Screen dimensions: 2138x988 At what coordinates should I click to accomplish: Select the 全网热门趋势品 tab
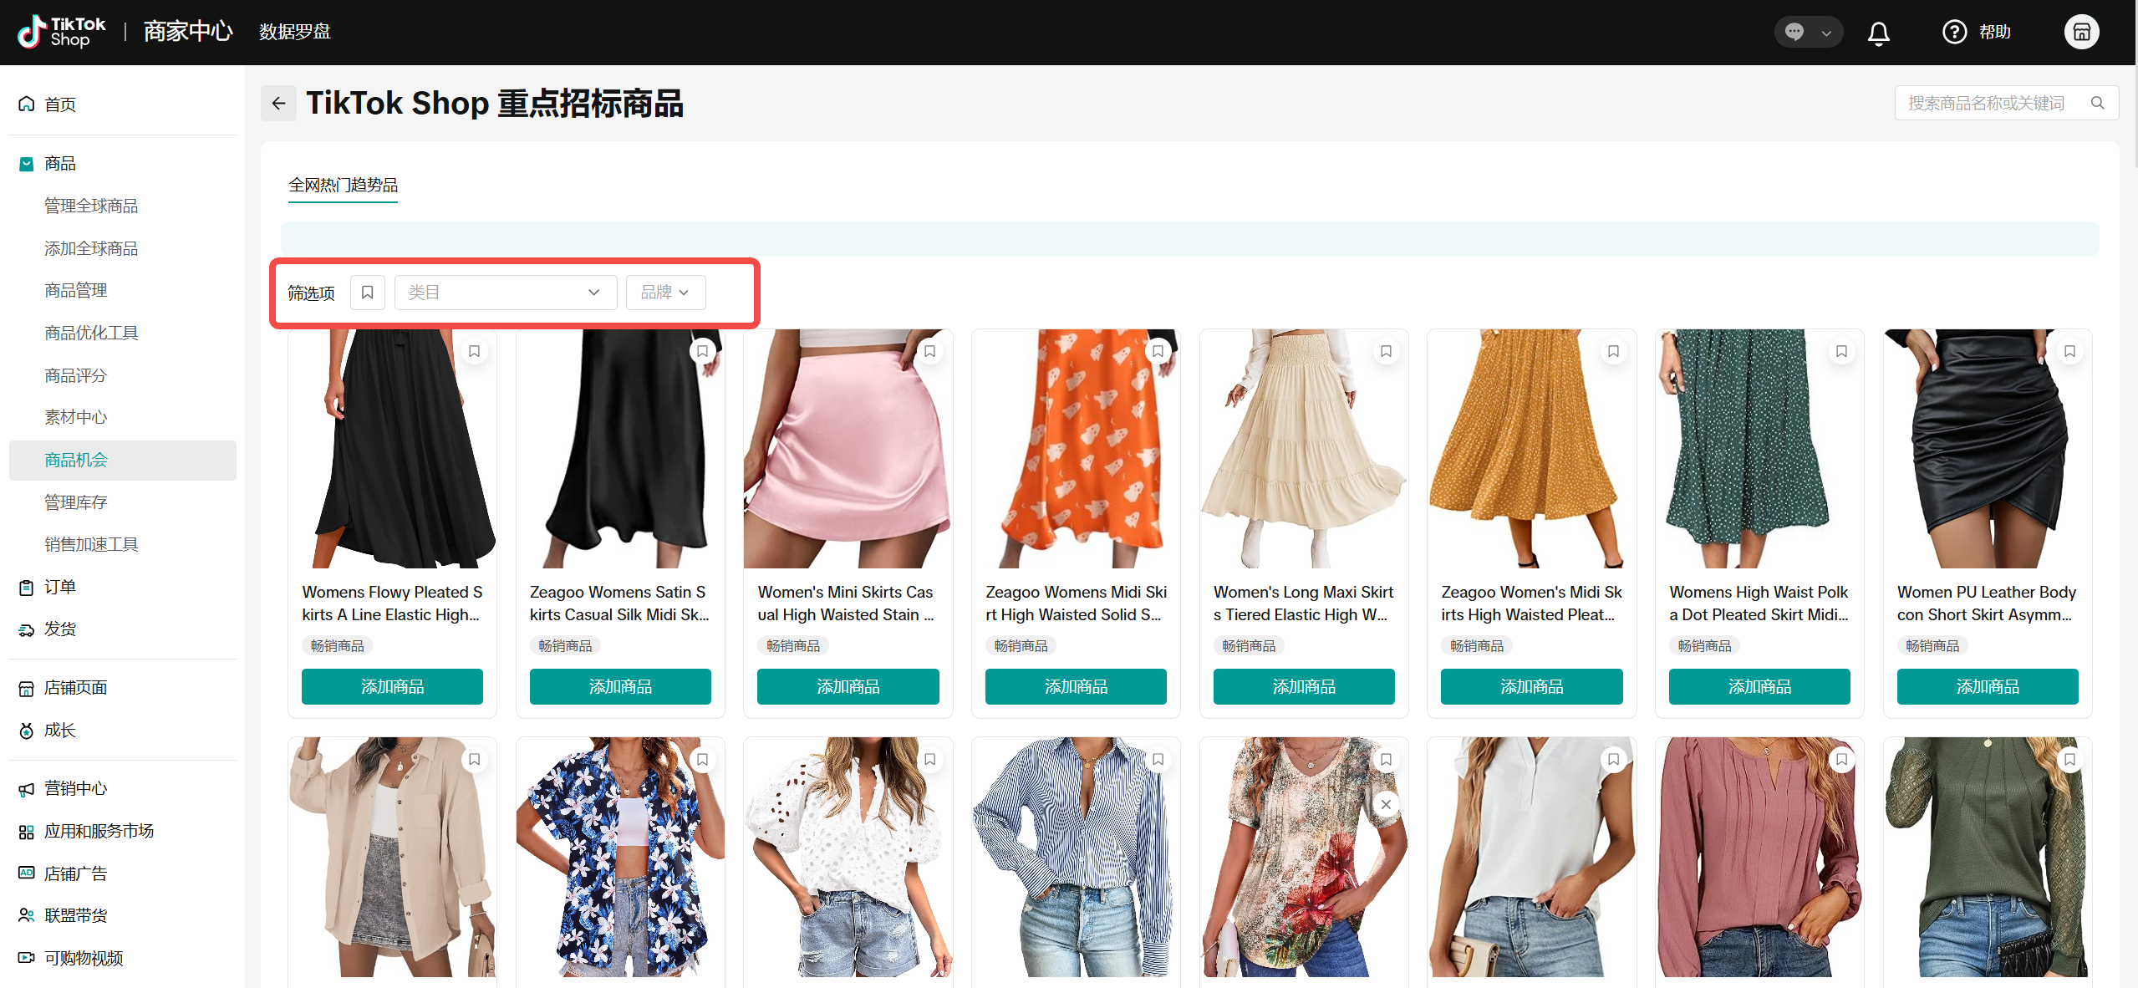343,185
